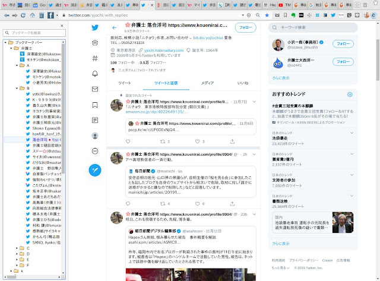Click the zoom magnifier icon in address bar
The width and height of the screenshot is (380, 281).
click(x=258, y=15)
